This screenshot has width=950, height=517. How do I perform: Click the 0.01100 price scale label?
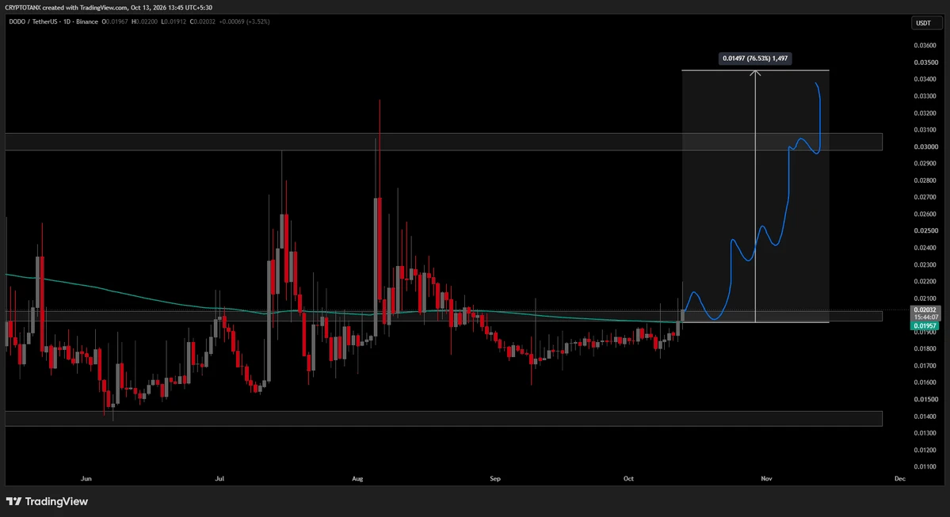pos(925,467)
